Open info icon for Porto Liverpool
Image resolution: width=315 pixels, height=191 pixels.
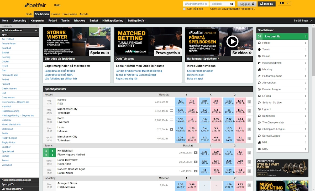249,120
